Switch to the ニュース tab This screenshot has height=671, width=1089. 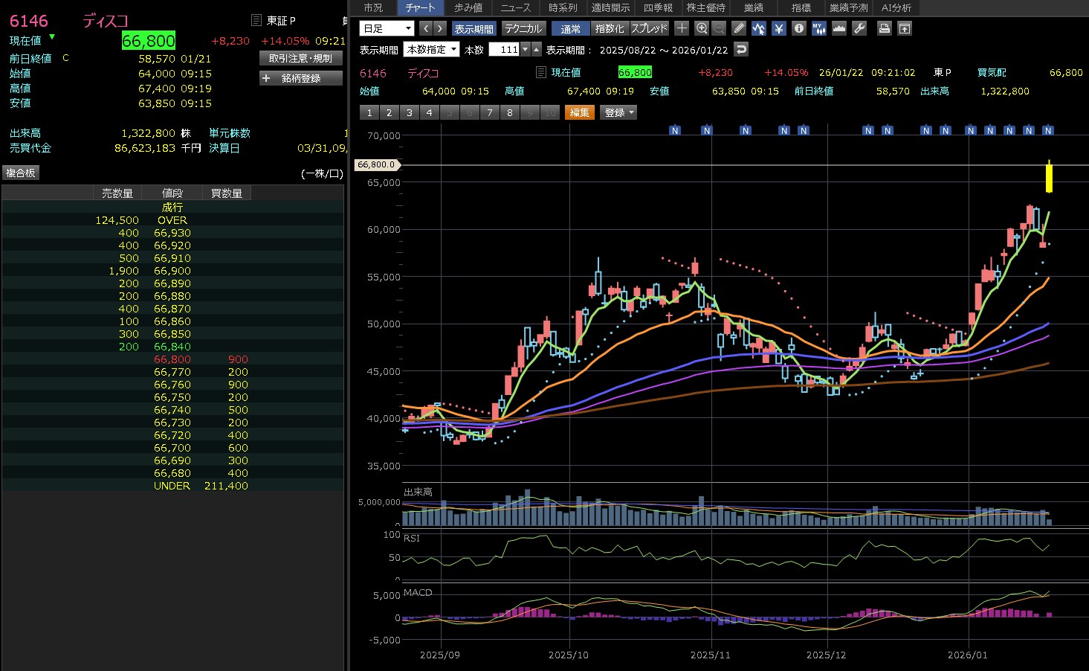point(515,7)
